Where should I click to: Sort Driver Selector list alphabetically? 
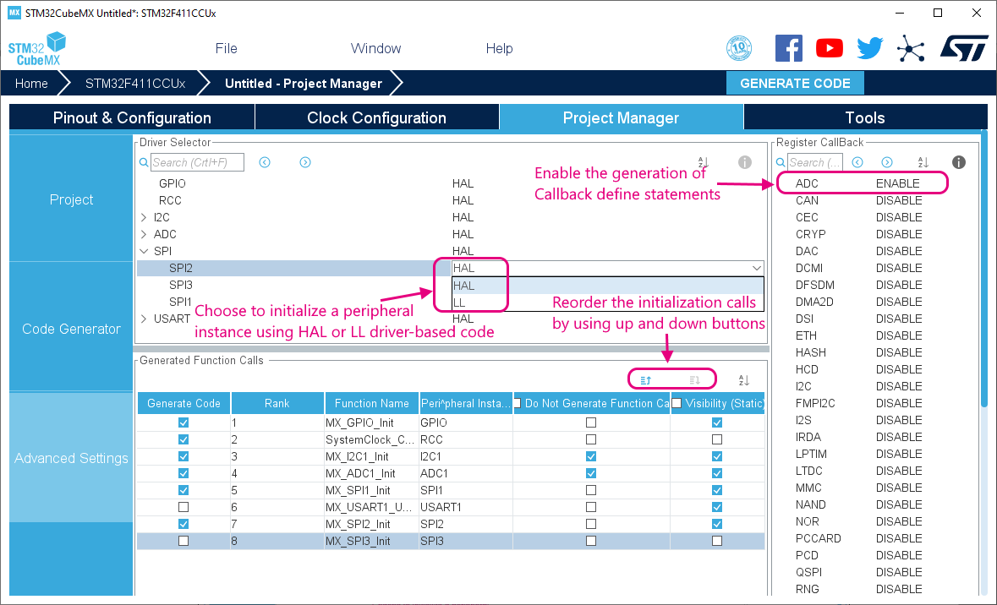pos(704,163)
